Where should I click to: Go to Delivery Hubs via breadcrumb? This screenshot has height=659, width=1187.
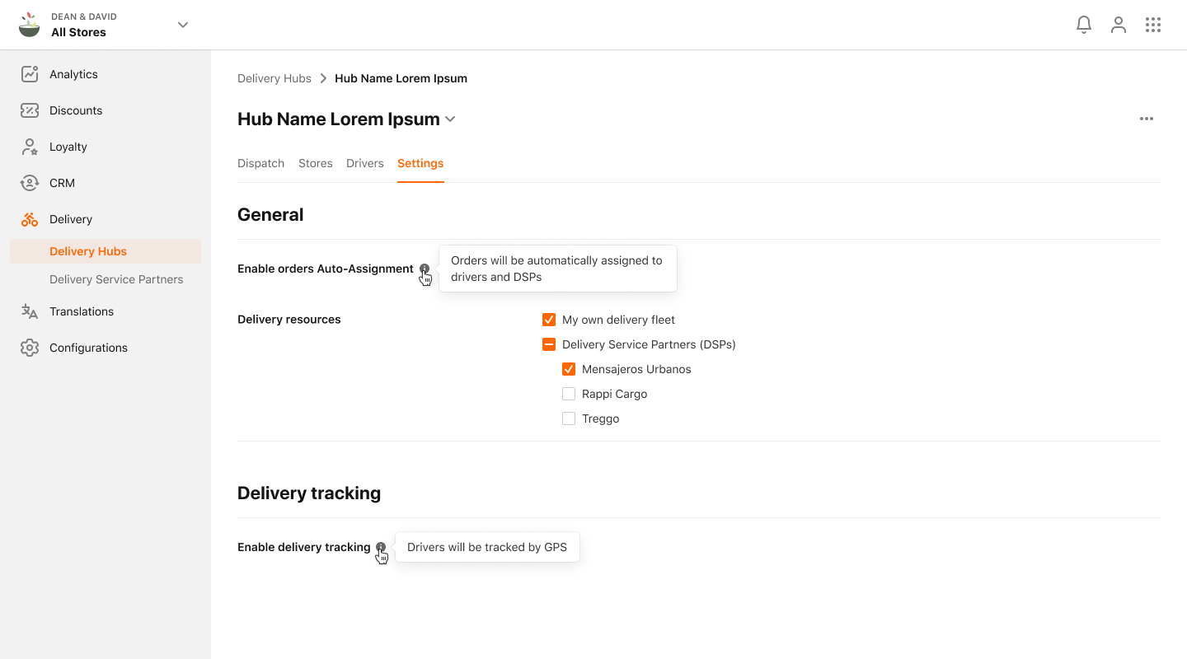point(274,77)
